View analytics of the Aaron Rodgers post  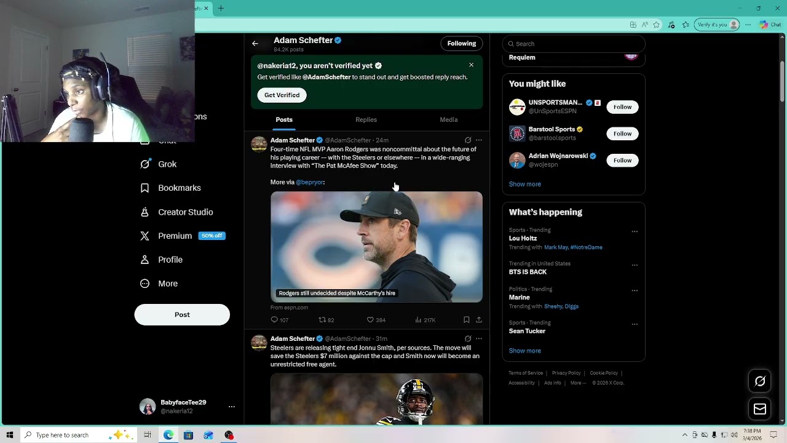click(x=425, y=320)
